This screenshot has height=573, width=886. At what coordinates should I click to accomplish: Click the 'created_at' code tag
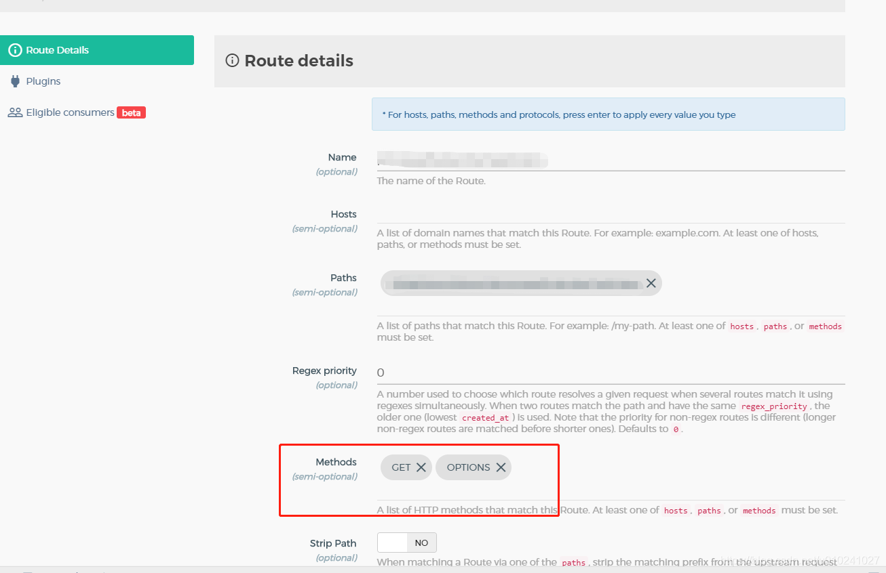tap(485, 418)
